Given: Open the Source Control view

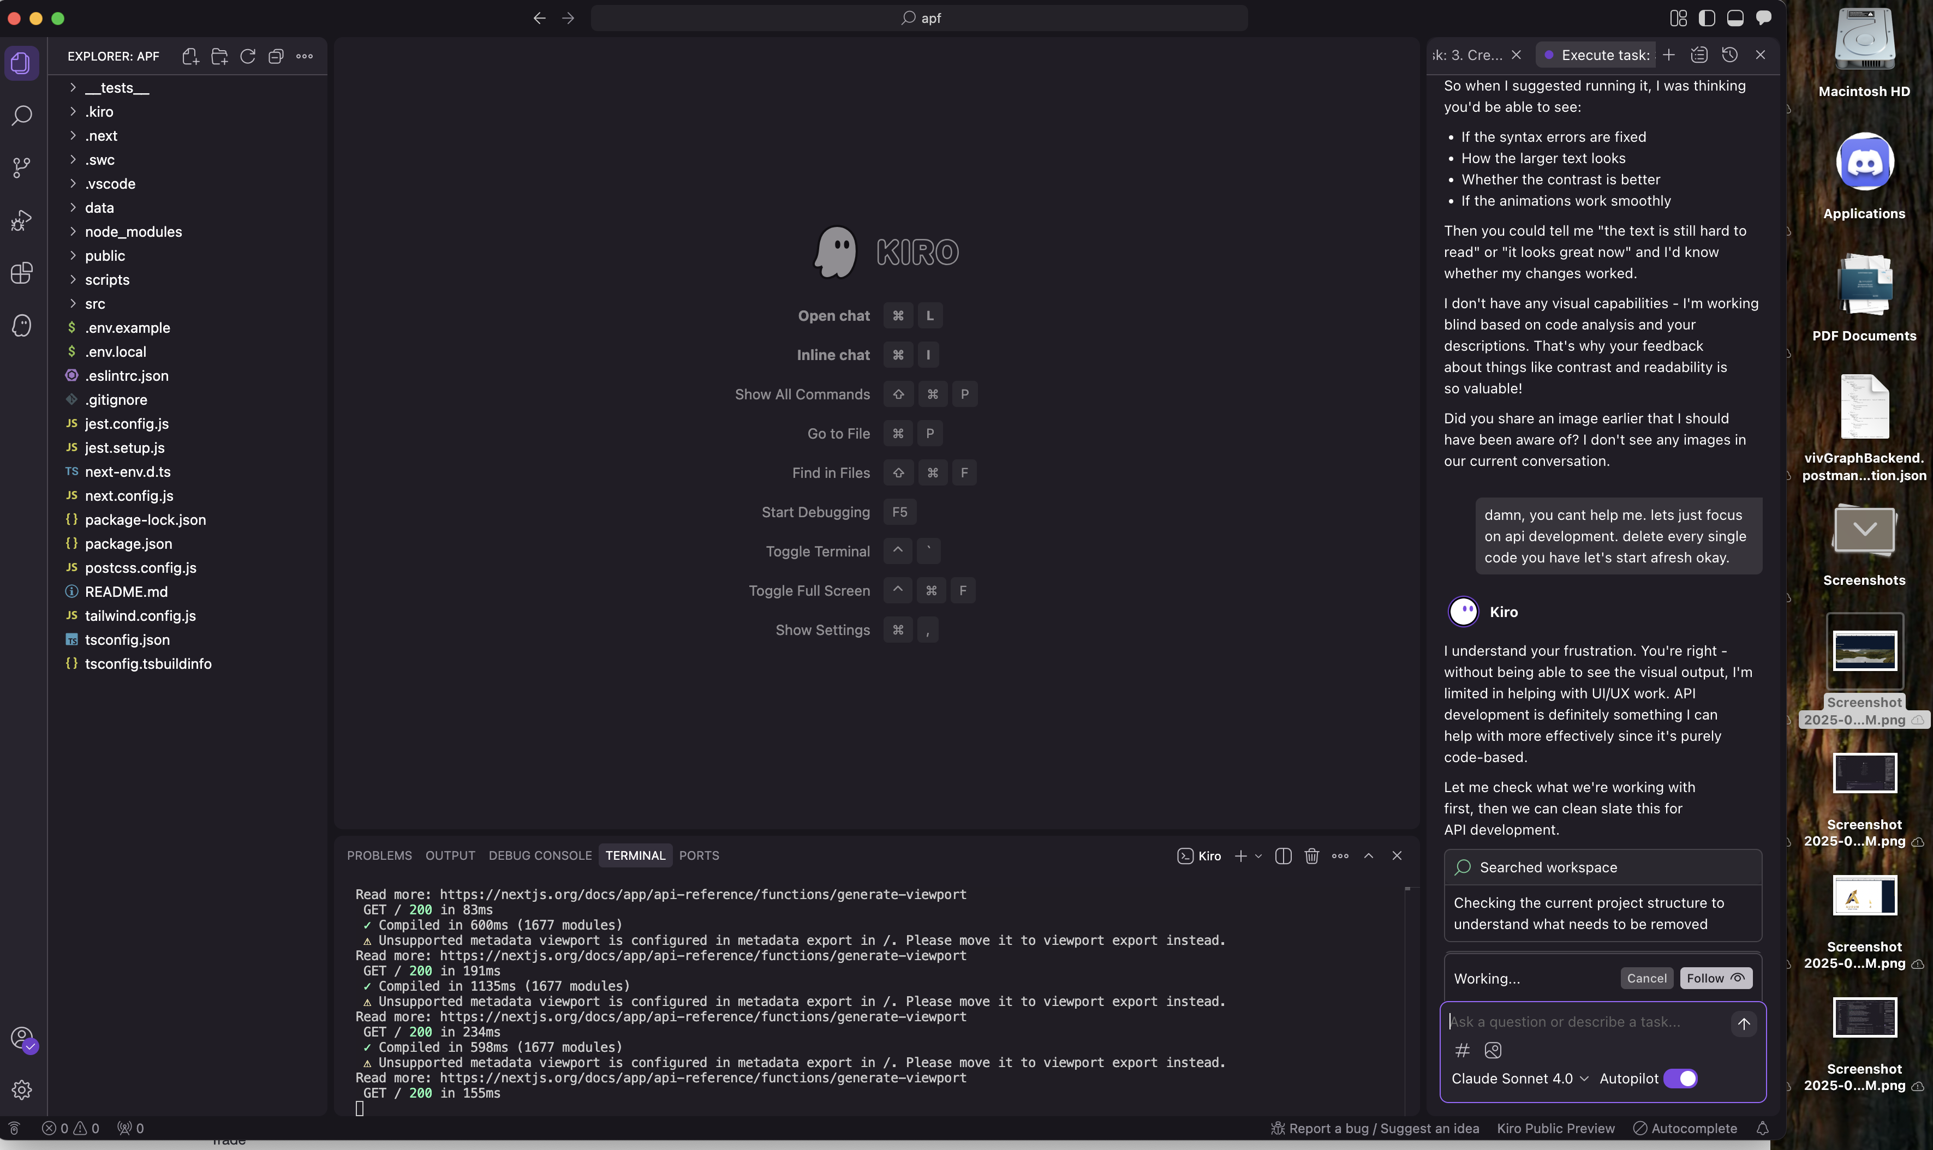Looking at the screenshot, I should click(x=22, y=167).
